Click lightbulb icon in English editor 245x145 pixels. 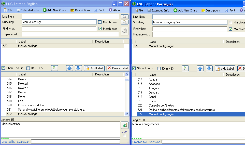[54, 68]
